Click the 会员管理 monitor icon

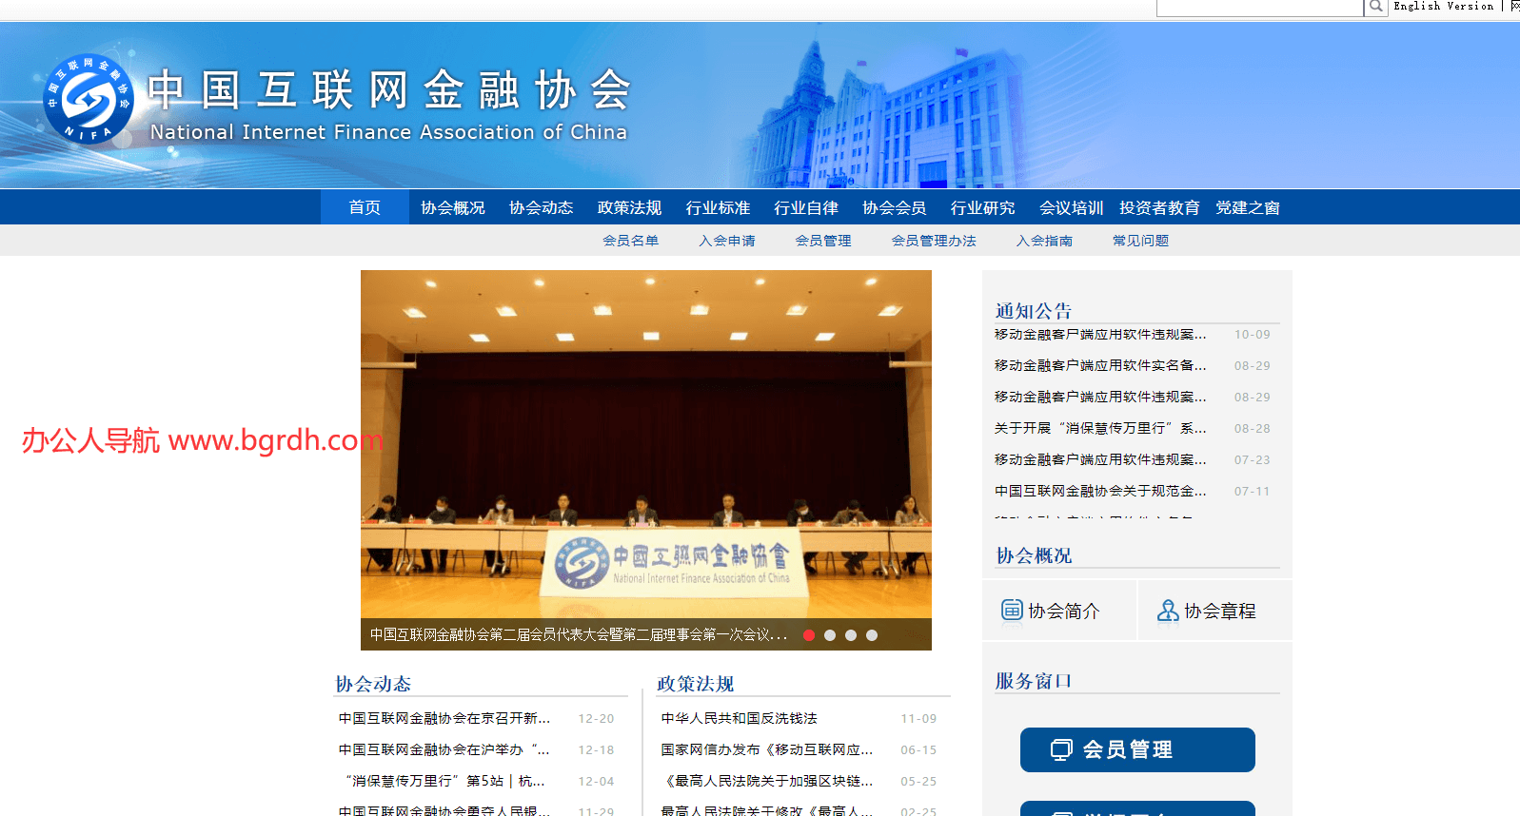(1061, 749)
